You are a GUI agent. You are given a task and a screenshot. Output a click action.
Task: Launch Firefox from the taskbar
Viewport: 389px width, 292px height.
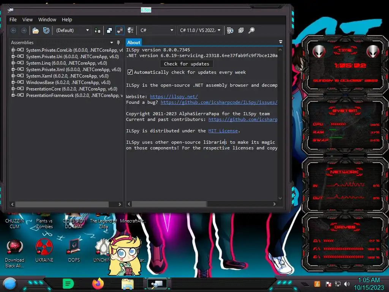tap(98, 284)
